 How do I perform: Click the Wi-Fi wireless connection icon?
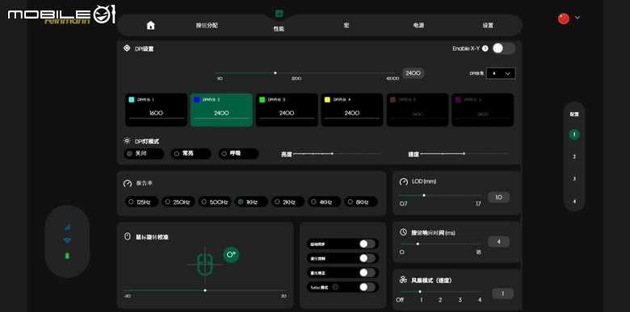click(67, 240)
